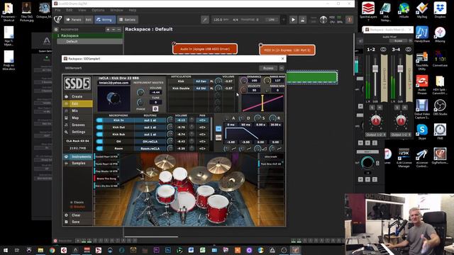This screenshot has width=454, height=255.
Task: Open sample dropdown for Kick Double articulation
Action: click(201, 88)
